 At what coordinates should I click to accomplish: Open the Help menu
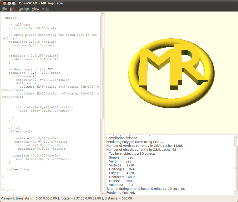click(46, 9)
